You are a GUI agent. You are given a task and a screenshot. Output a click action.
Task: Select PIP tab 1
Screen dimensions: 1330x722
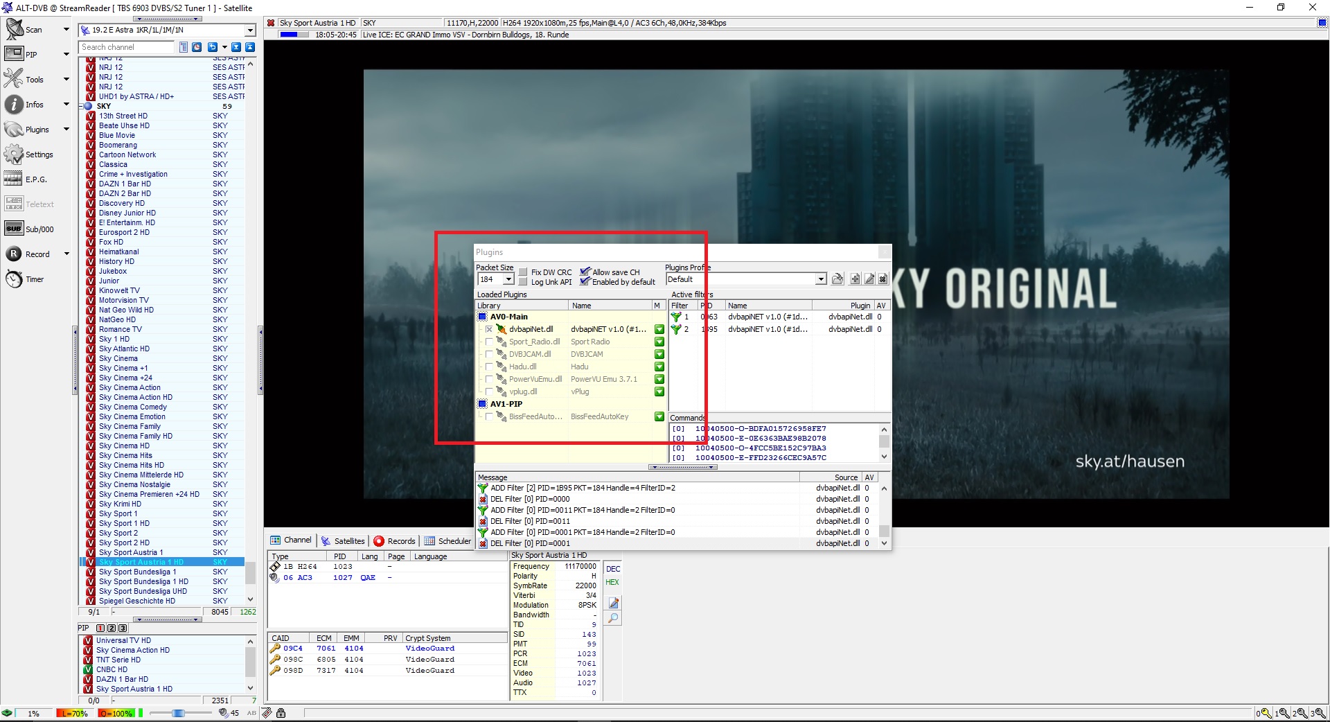point(100,628)
